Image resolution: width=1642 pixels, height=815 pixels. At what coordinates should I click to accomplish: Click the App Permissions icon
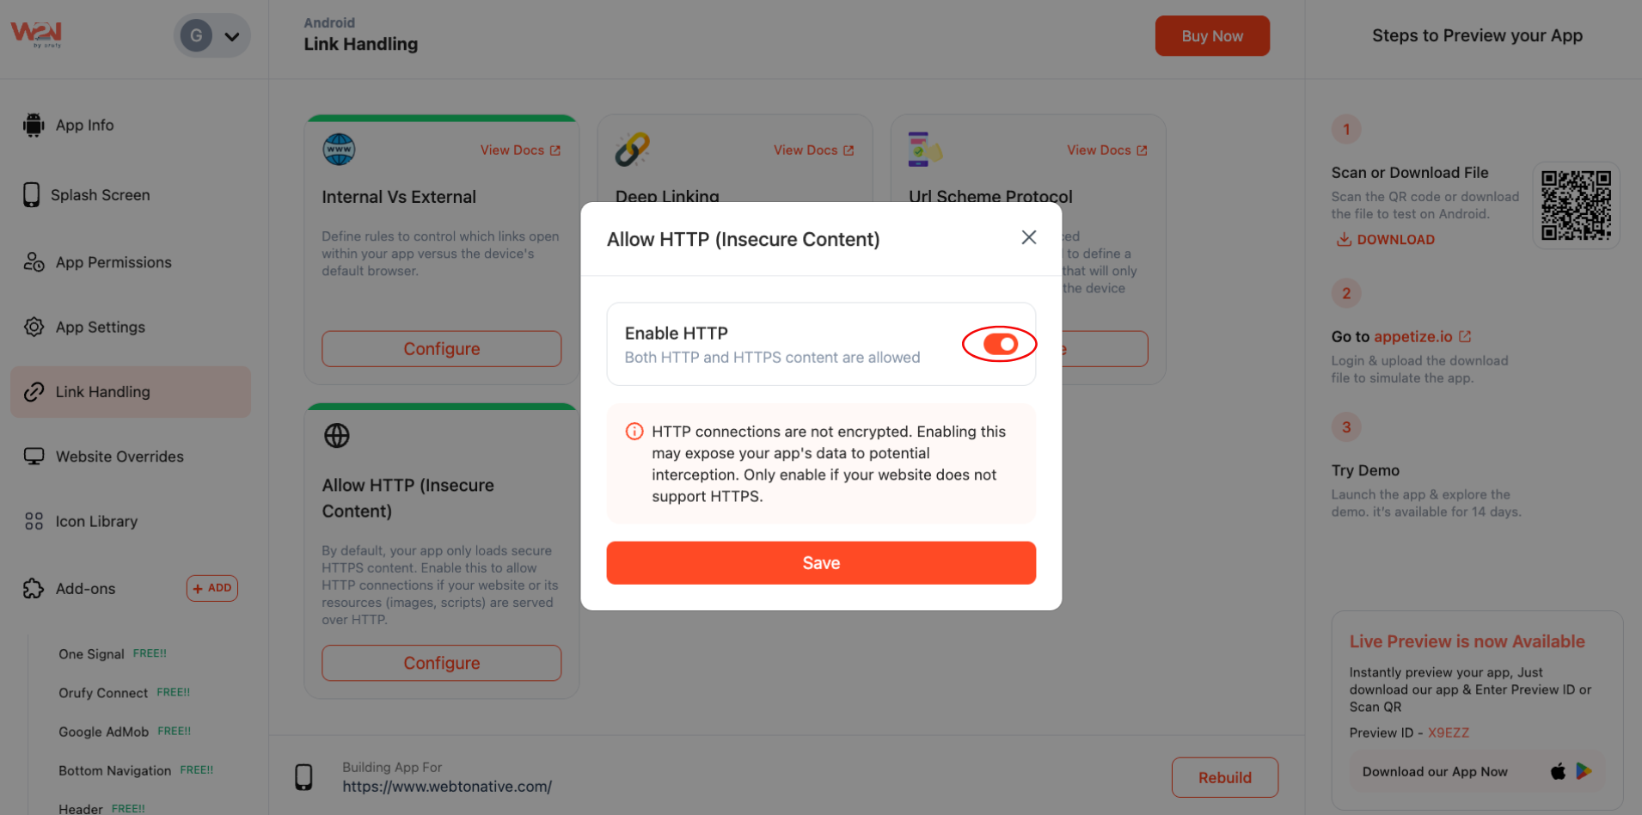34,262
